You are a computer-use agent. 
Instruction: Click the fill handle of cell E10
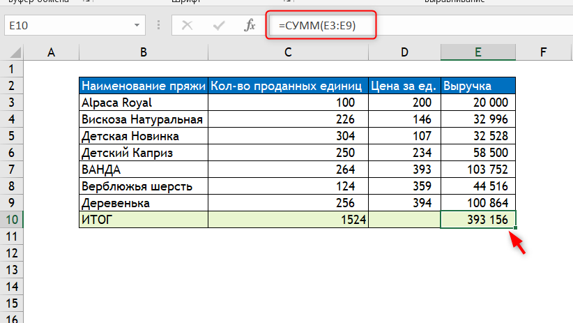(x=515, y=228)
